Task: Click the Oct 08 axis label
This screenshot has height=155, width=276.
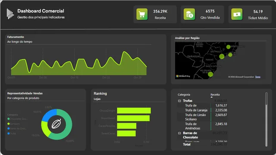Action: click(43, 77)
